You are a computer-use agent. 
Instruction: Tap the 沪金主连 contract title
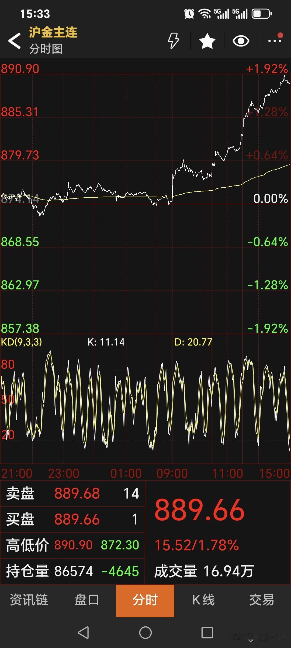tap(53, 32)
